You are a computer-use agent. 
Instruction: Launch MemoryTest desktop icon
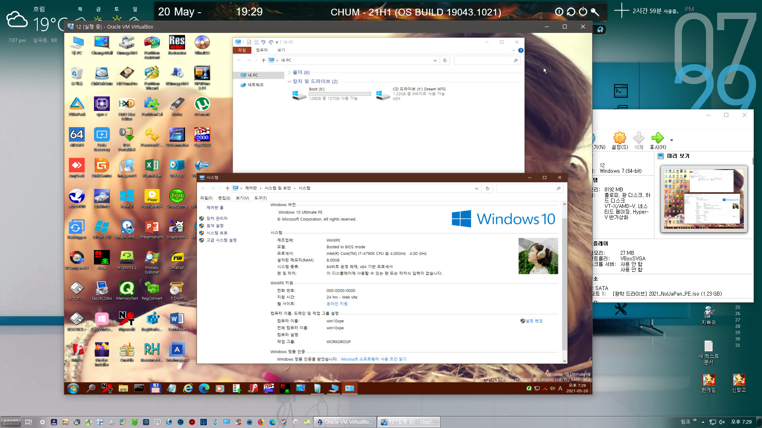pyautogui.click(x=127, y=291)
